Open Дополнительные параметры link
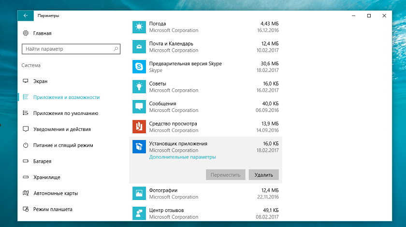Screen dimensions: 406x227 point(182,157)
